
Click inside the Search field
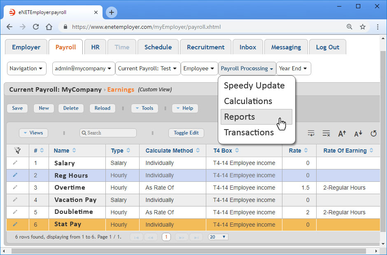[x=108, y=133]
